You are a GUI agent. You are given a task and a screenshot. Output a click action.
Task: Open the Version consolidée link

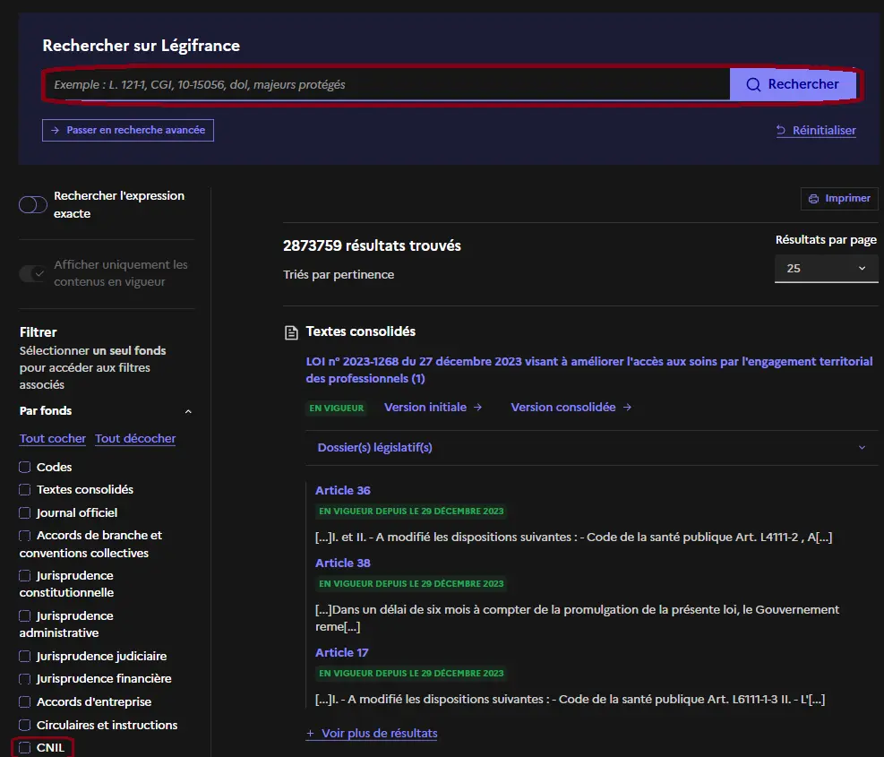coord(571,408)
